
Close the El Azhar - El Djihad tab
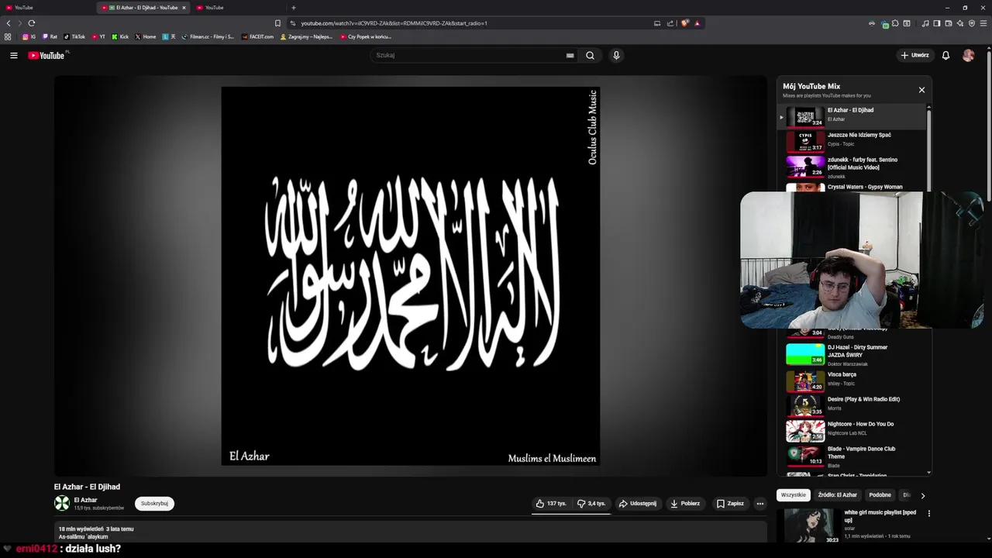[184, 8]
